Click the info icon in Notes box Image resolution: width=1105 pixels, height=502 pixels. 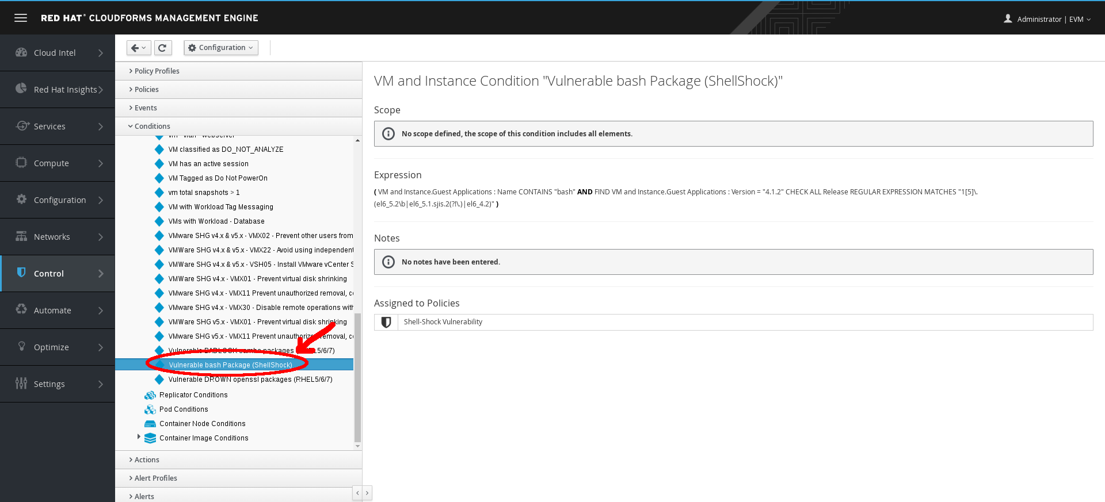click(x=388, y=262)
